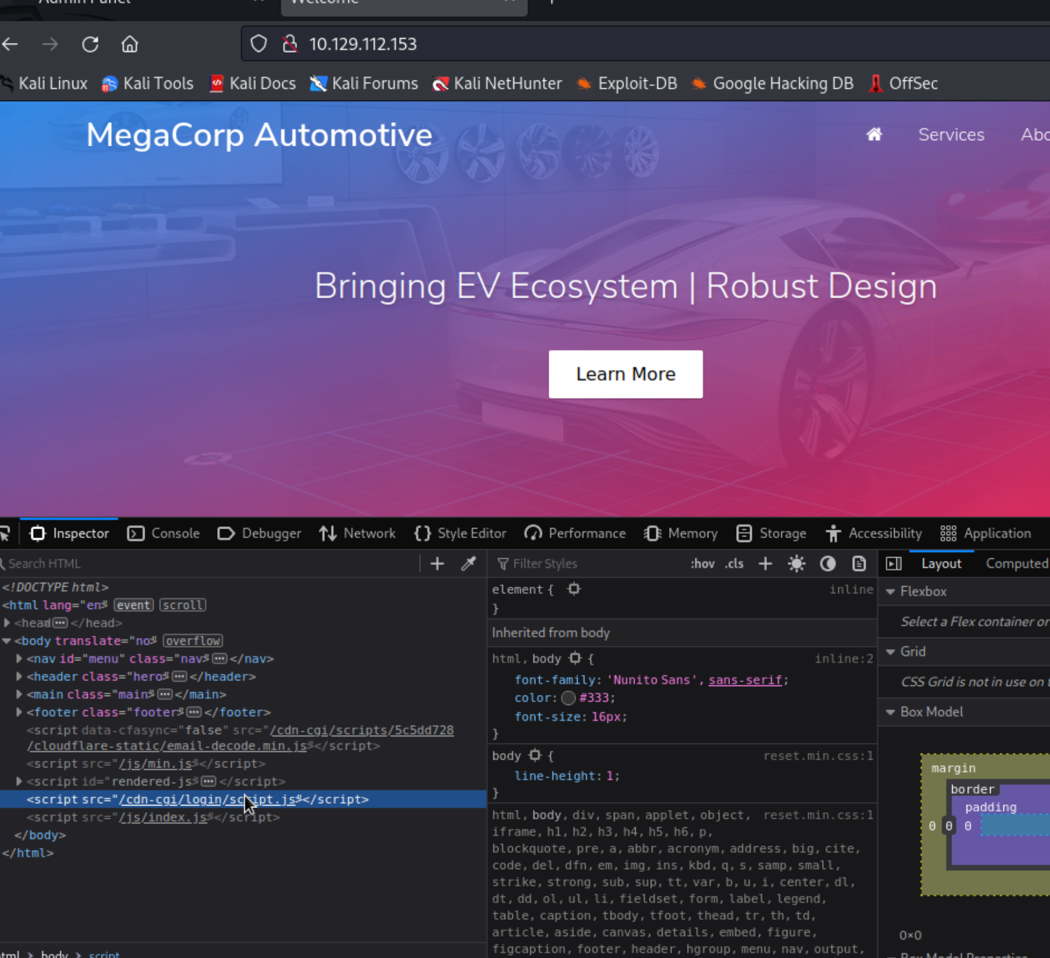Click the Learn More button
This screenshot has width=1050, height=958.
coord(625,374)
